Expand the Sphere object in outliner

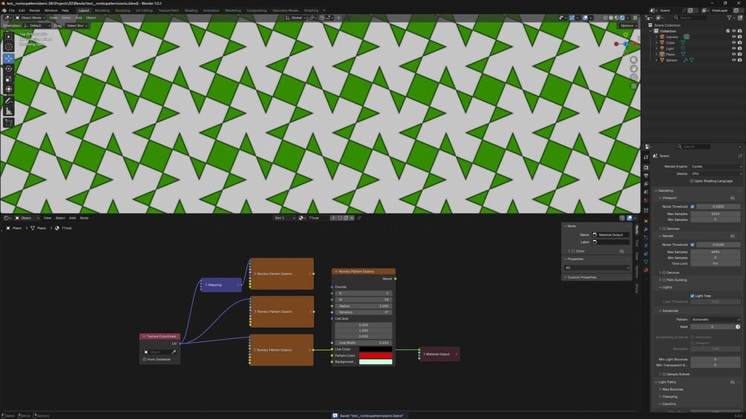657,60
